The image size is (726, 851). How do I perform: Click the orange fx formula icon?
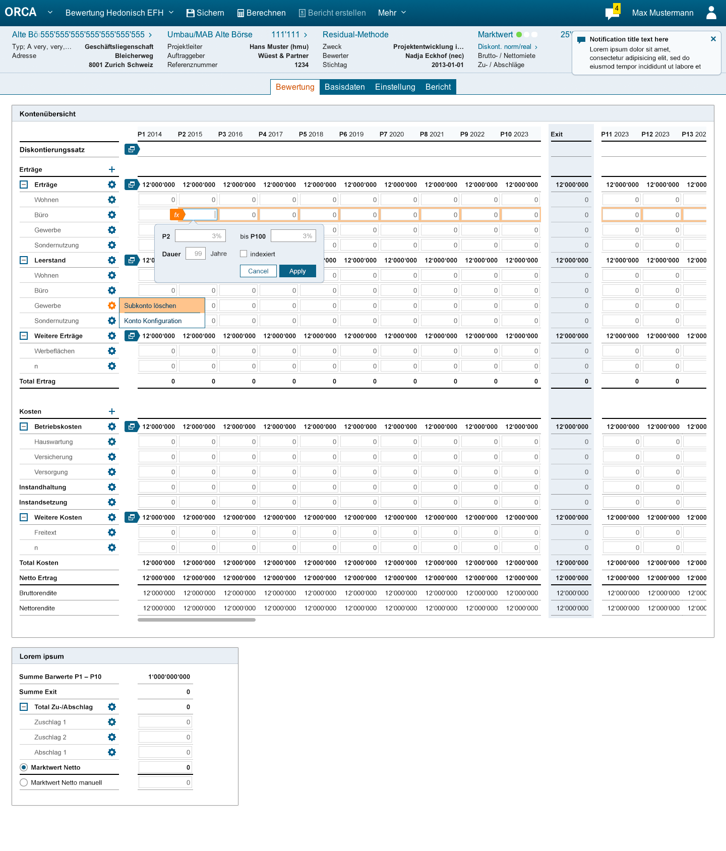tap(177, 215)
